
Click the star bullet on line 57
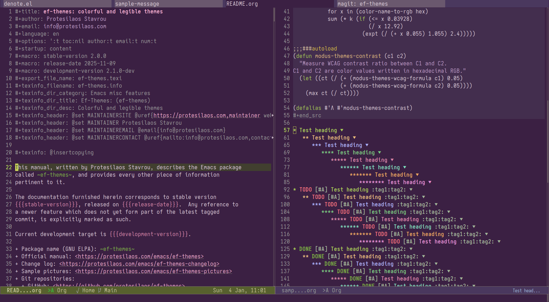click(295, 130)
